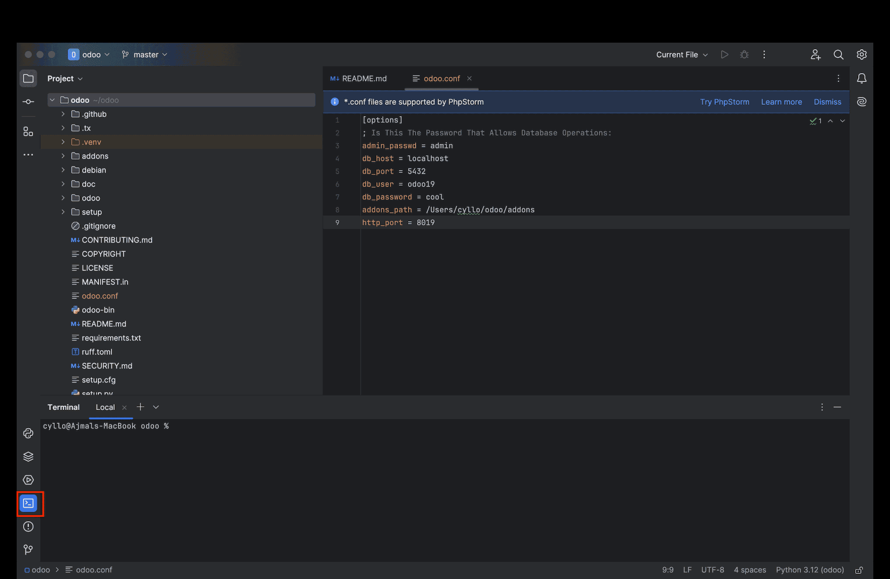
Task: Open the Commit tool window icon
Action: [28, 102]
